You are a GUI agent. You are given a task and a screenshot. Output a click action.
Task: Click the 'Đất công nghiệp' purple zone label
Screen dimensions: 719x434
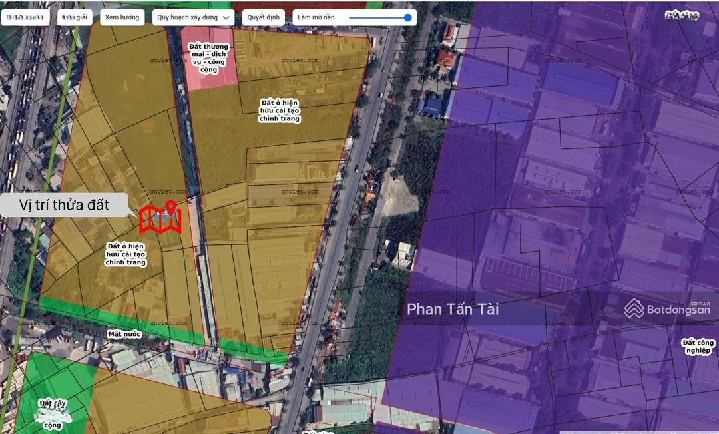(x=696, y=346)
